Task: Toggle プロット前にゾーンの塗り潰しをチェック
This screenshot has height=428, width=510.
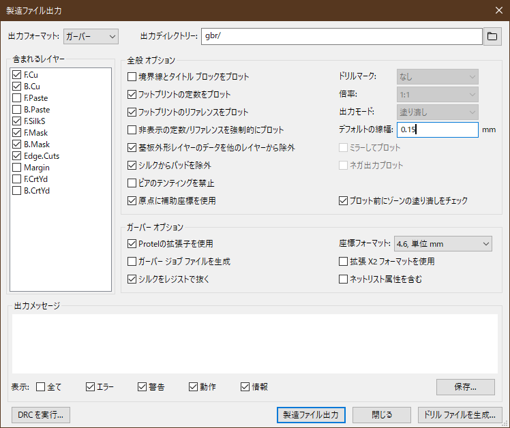Action: (x=343, y=200)
